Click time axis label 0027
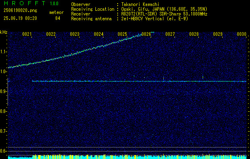This screenshot has height=159, width=250. 170,34
